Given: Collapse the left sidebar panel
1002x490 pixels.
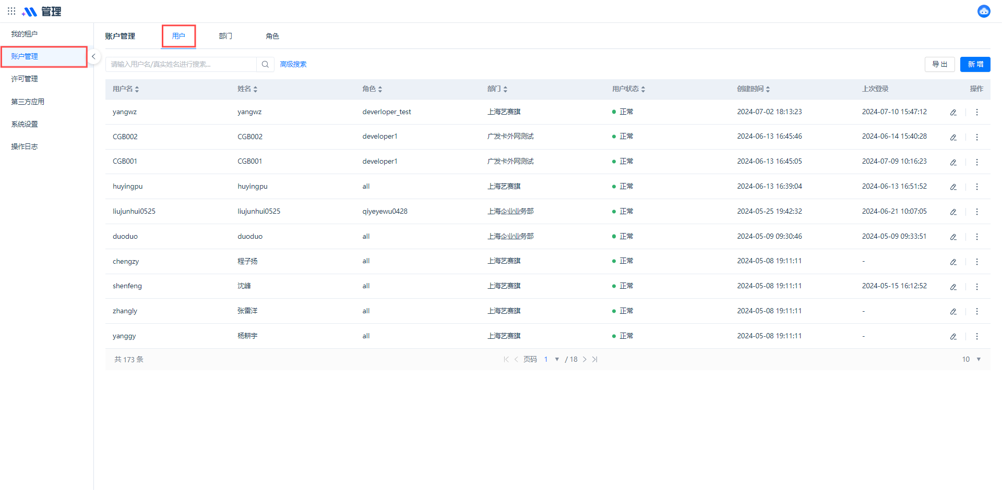Looking at the screenshot, I should tap(93, 56).
